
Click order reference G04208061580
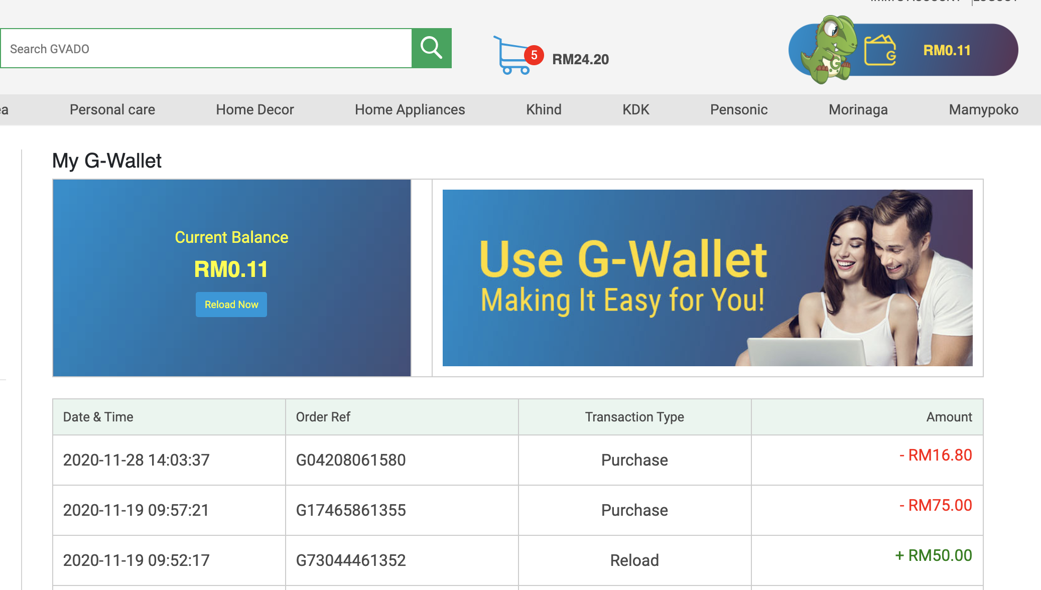point(350,460)
